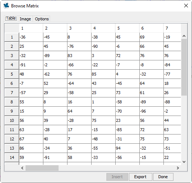Close the Browse Matrix dialog
This screenshot has width=192, height=183.
click(x=186, y=6)
